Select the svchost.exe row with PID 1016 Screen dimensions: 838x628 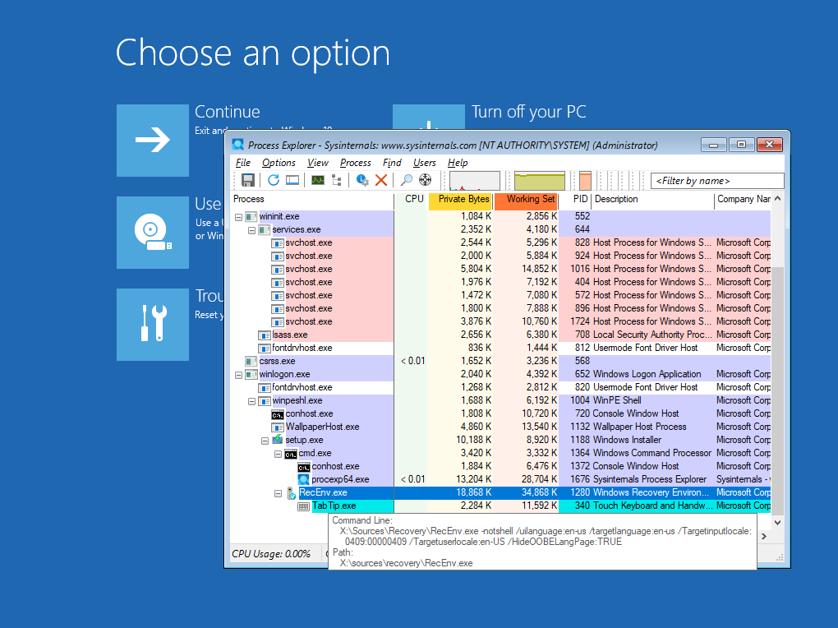click(501, 269)
